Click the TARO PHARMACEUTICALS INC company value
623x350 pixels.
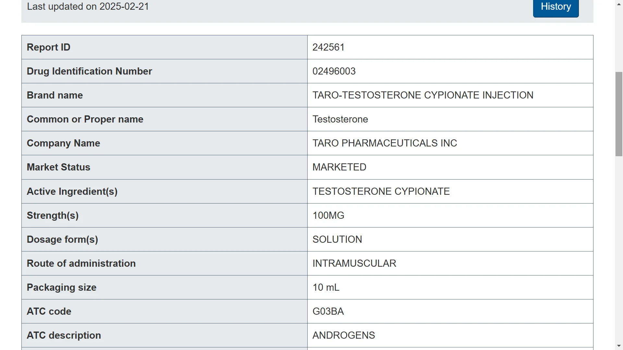pyautogui.click(x=385, y=143)
